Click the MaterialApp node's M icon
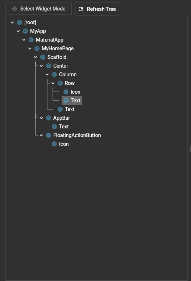Screen dimensions: 191x281 (31, 40)
